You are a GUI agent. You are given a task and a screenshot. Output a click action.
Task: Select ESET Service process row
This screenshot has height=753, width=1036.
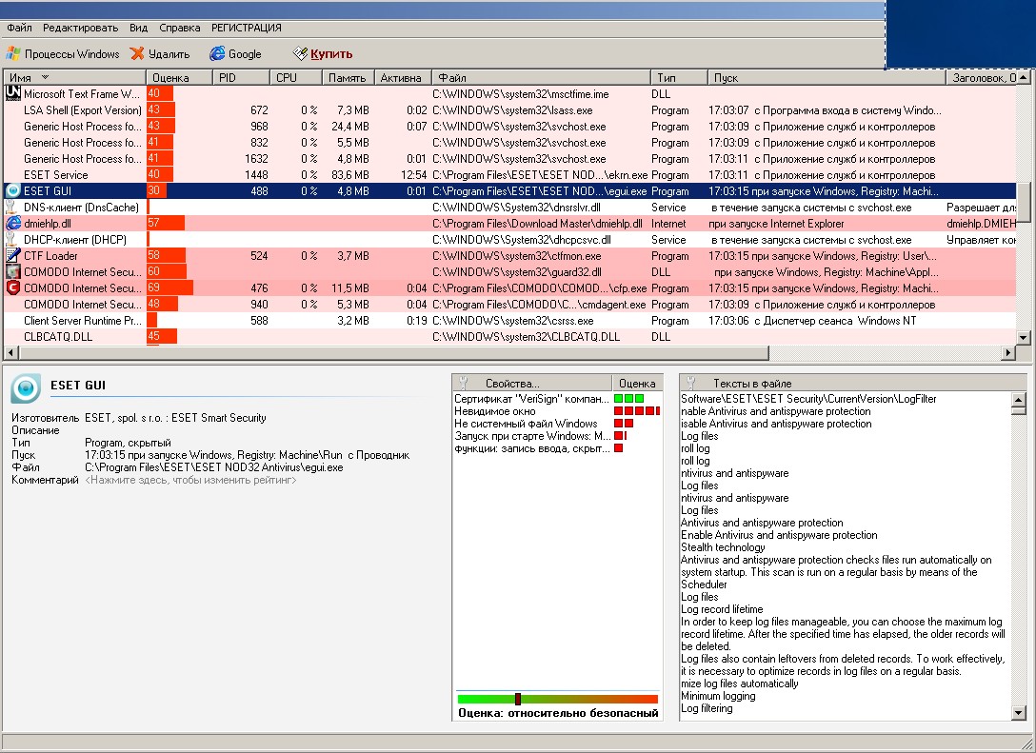point(509,175)
